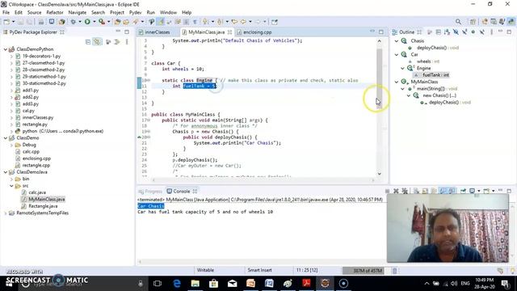Toggle Link with Editor in Package Explorer

pyautogui.click(x=97, y=42)
